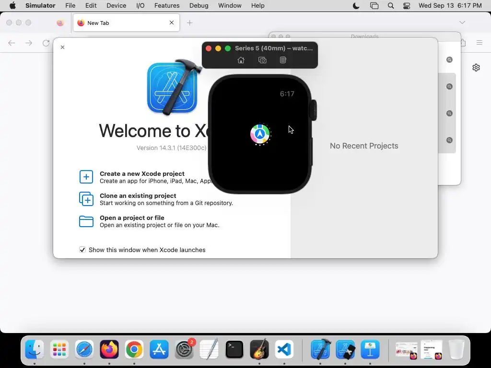Click Open a project or file
Screen dimensions: 491x368
tap(132, 218)
